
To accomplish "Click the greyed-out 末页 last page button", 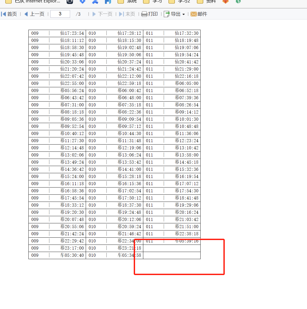I will click(127, 14).
